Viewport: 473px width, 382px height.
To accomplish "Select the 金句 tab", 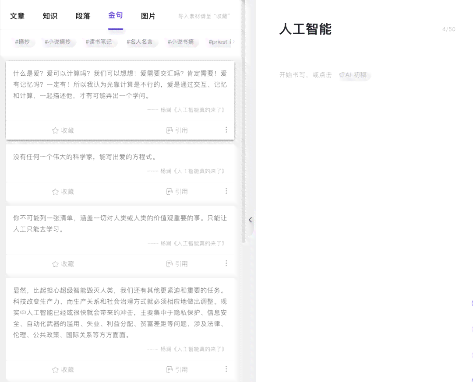I will 116,16.
